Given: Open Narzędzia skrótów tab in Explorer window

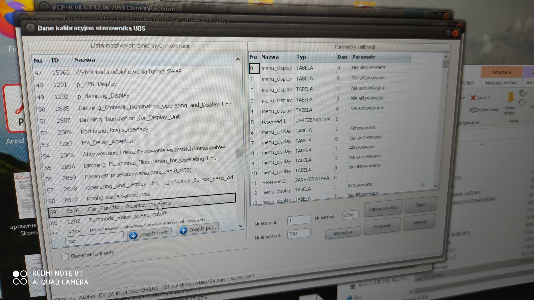Looking at the screenshot, I should click(x=500, y=83).
